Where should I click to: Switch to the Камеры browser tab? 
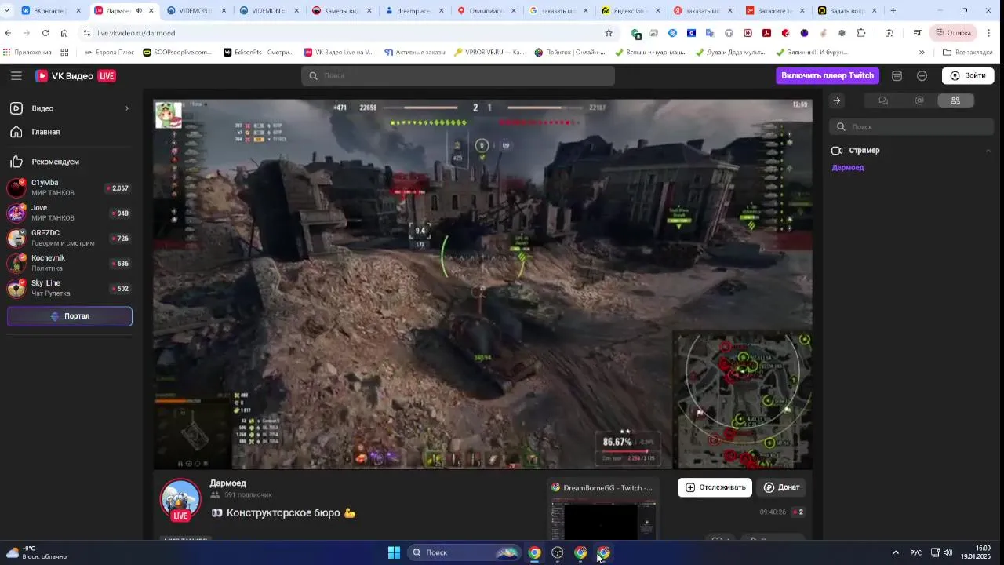coord(342,11)
